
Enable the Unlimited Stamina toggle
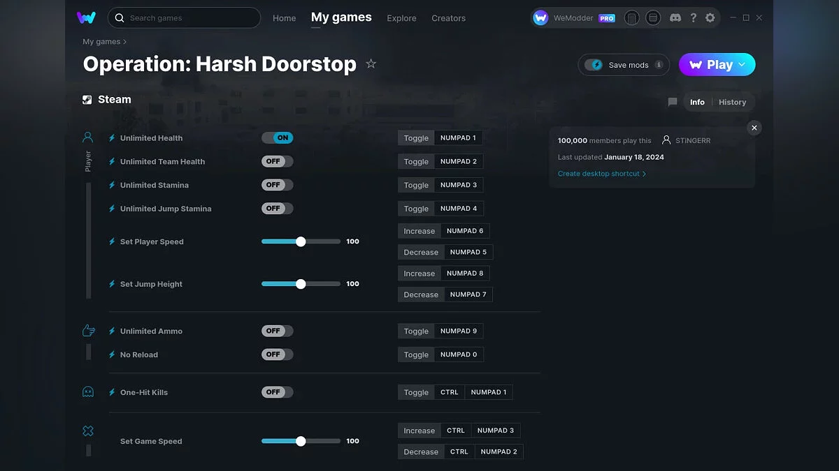277,184
